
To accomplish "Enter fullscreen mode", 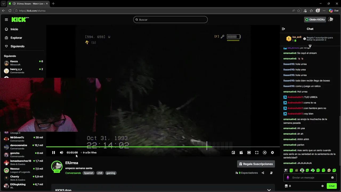I will pyautogui.click(x=257, y=153).
